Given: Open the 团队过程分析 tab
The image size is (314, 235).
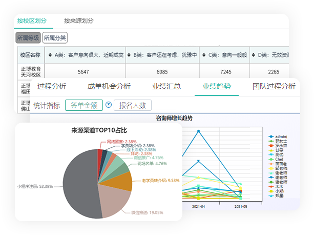Looking at the screenshot, I should point(274,86).
